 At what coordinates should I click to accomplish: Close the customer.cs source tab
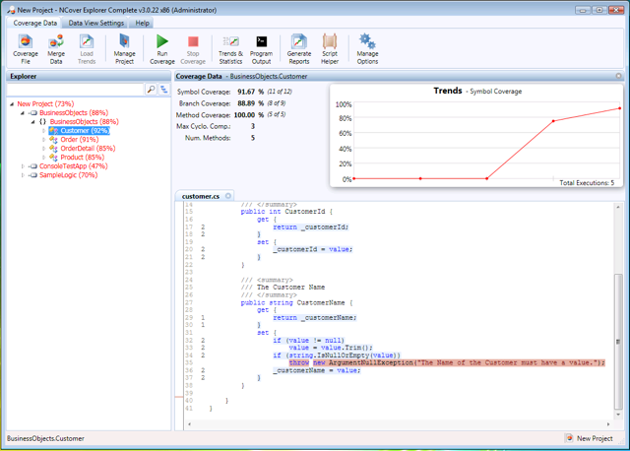pyautogui.click(x=228, y=196)
